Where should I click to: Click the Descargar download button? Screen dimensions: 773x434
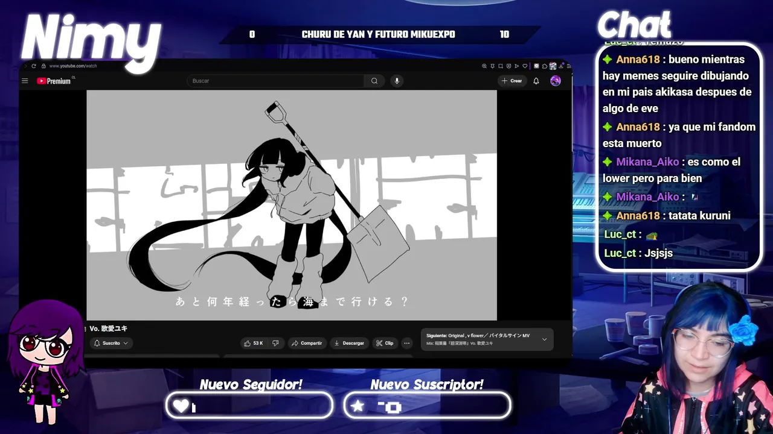[x=349, y=343]
